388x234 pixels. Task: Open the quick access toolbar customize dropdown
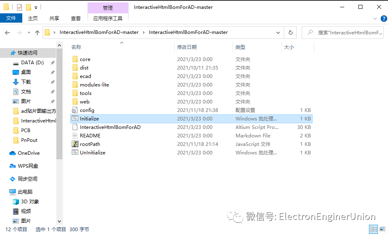point(36,8)
